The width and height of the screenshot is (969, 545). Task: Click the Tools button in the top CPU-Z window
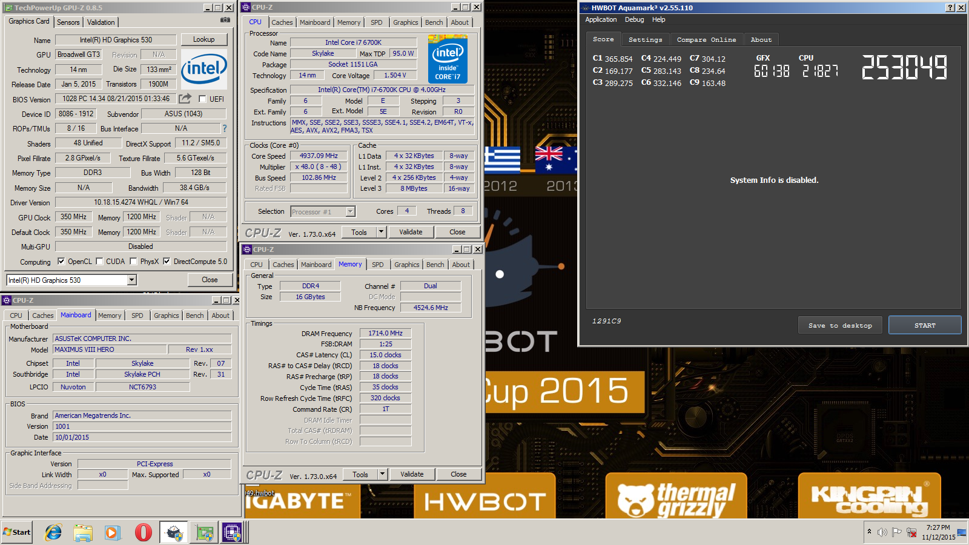pos(359,232)
